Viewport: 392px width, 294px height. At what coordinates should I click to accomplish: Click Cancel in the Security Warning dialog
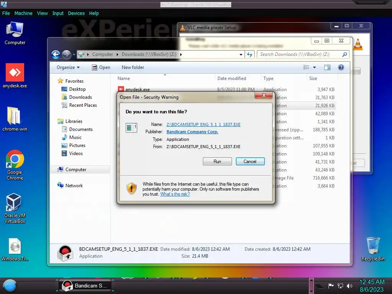[x=250, y=162]
